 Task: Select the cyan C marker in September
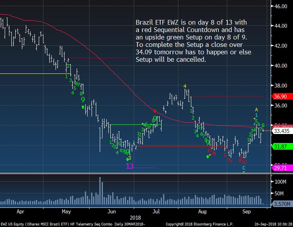[244, 168]
